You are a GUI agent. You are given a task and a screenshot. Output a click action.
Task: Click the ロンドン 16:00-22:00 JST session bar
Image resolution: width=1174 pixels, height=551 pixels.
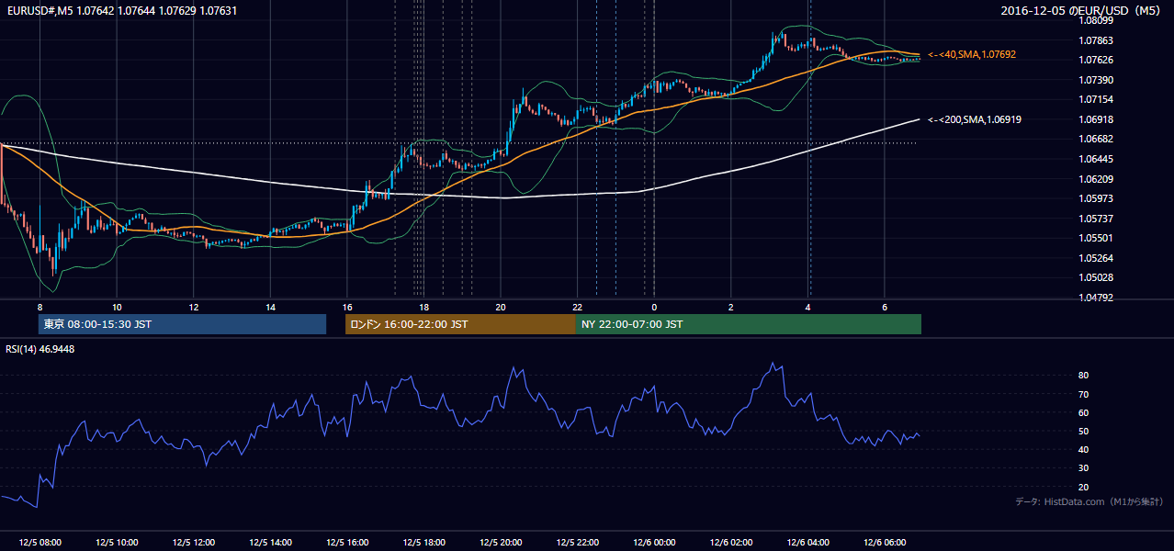coord(460,324)
